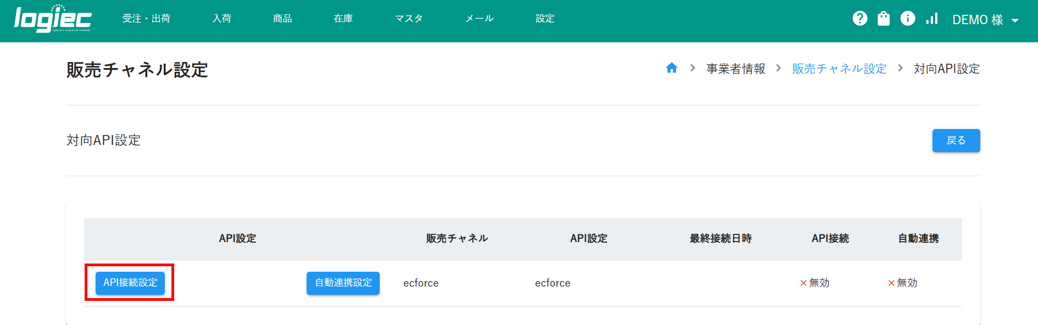Click the shopping bag icon in header
Viewport: 1038px width, 325px height.
click(x=883, y=19)
